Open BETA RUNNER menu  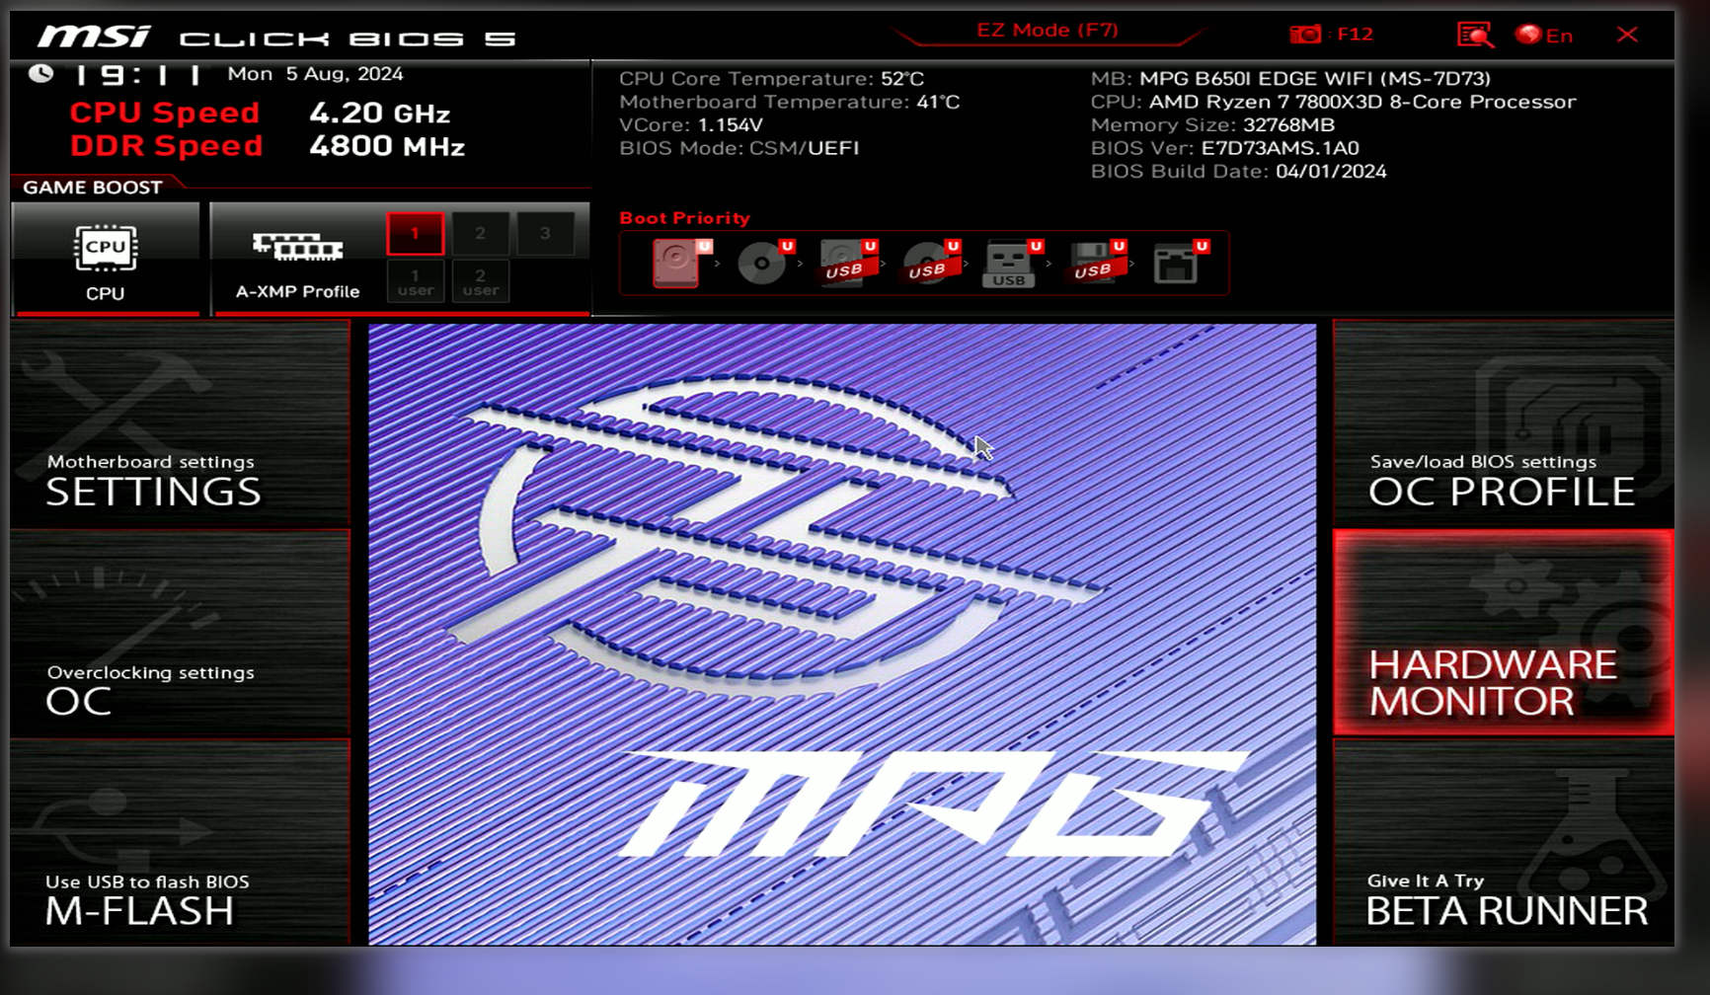(1504, 843)
